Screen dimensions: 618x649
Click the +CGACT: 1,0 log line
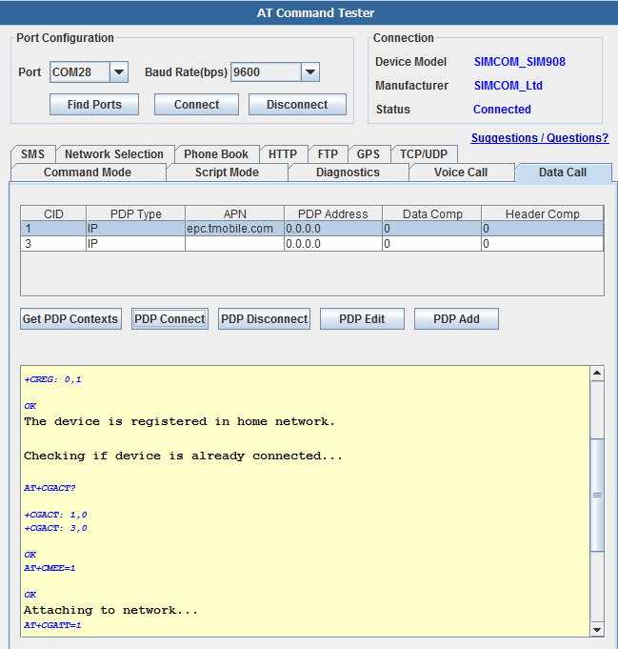pyautogui.click(x=55, y=515)
